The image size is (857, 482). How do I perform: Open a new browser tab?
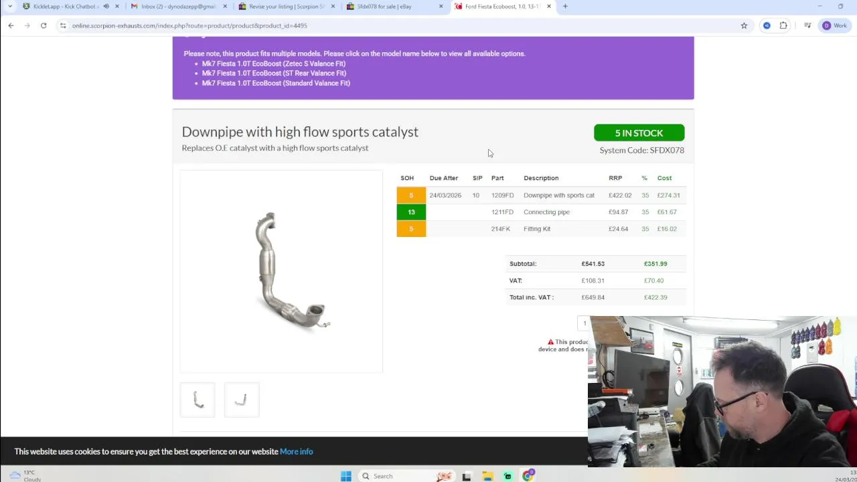pos(565,6)
